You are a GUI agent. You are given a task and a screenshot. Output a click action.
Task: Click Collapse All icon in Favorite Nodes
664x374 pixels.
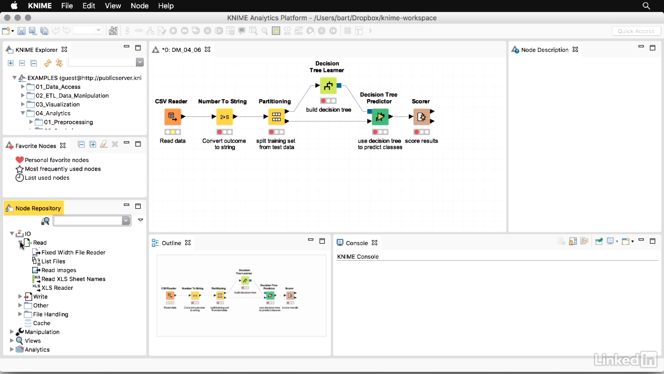81,144
